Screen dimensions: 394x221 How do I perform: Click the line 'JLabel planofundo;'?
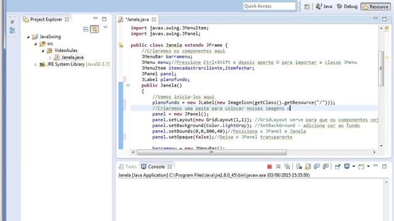(x=166, y=79)
